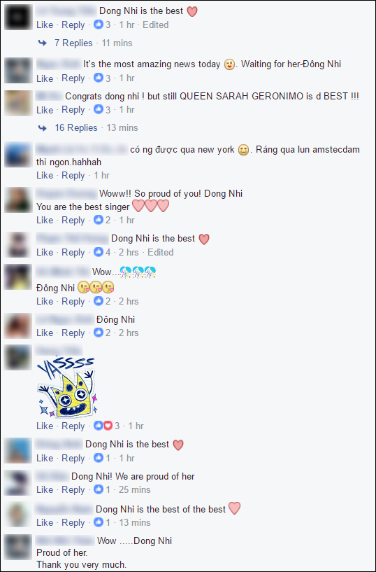This screenshot has width=376, height=572.
Task: Expand the 16 Replies thread
Action: 76,128
